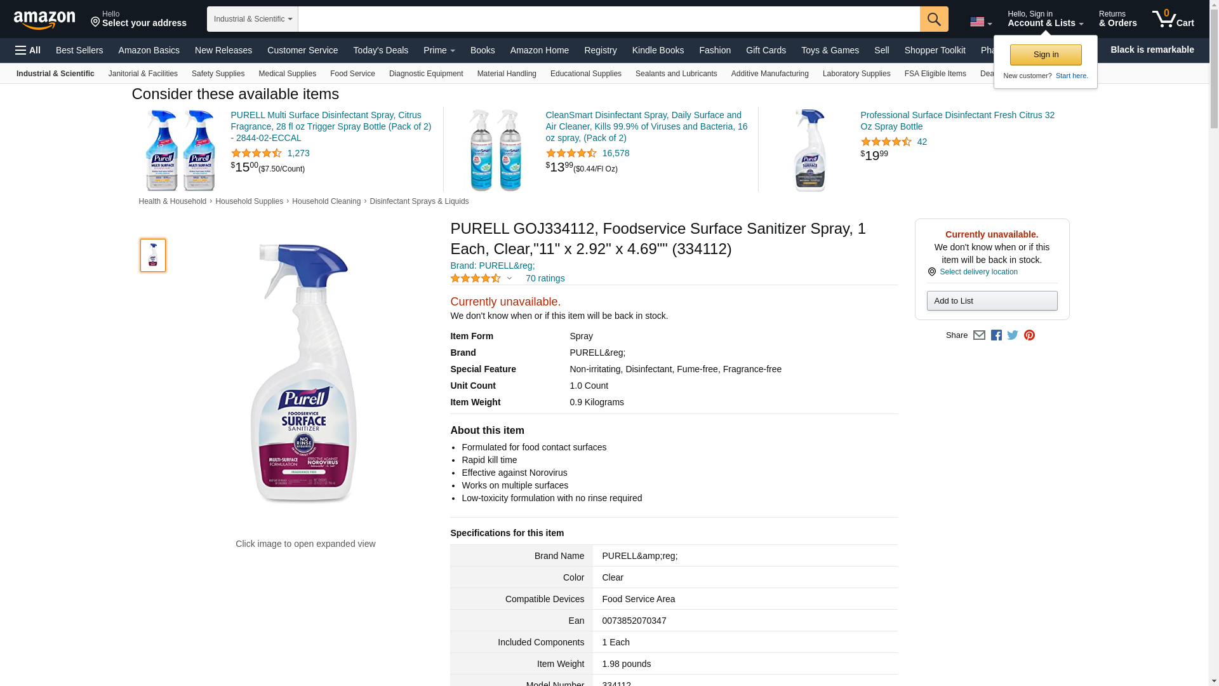Image resolution: width=1219 pixels, height=686 pixels.
Task: Open the 70 ratings link
Action: [x=545, y=278]
